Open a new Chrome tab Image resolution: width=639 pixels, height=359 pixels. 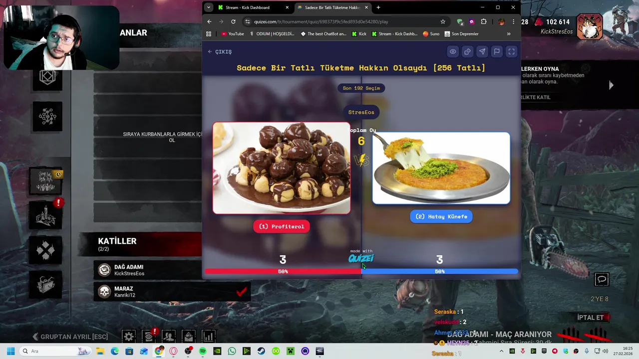click(x=378, y=7)
